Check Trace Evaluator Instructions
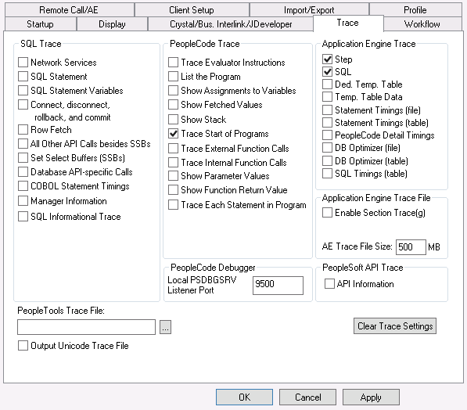The height and width of the screenshot is (410, 467). 173,63
